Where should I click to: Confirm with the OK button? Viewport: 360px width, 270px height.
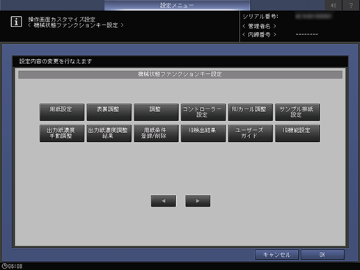pos(322,255)
